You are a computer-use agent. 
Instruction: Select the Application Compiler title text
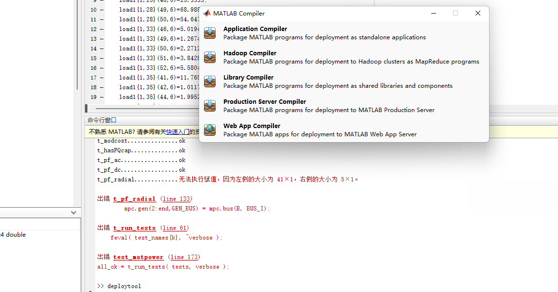coord(255,29)
